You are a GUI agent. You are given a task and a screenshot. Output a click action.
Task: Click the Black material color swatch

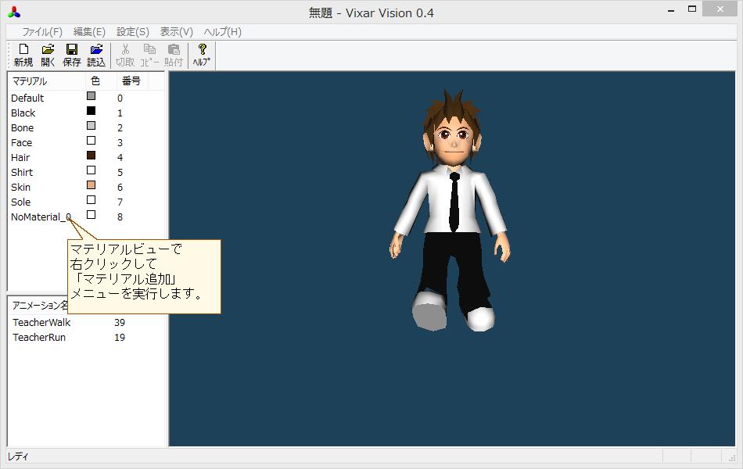[x=90, y=113]
